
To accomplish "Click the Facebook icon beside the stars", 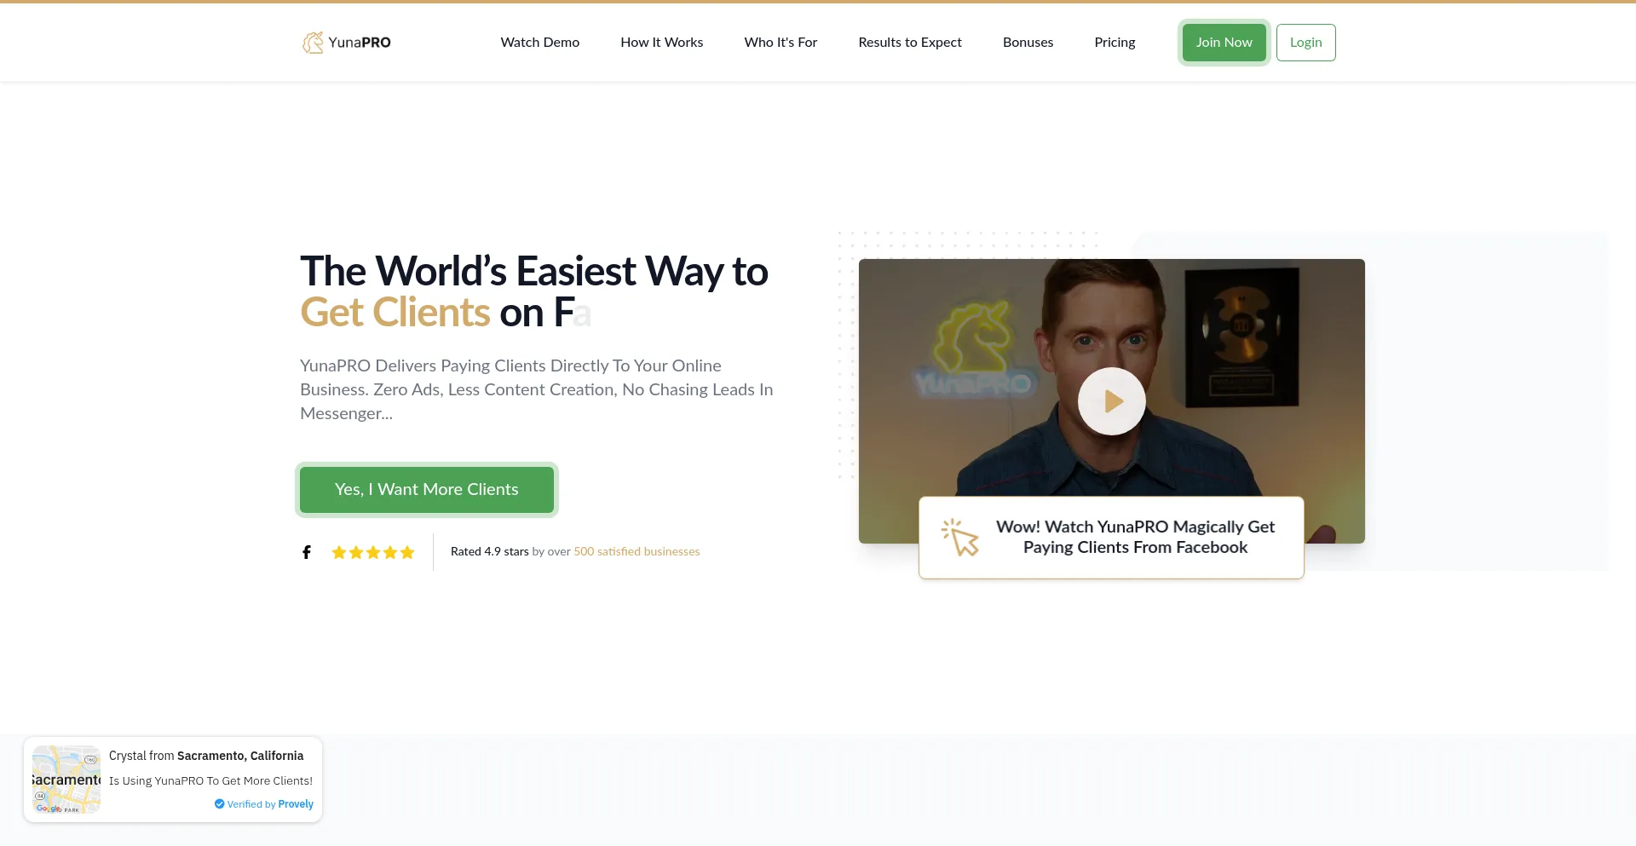I will [307, 552].
